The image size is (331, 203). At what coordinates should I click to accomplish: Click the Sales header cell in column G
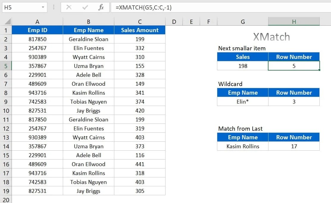243,57
